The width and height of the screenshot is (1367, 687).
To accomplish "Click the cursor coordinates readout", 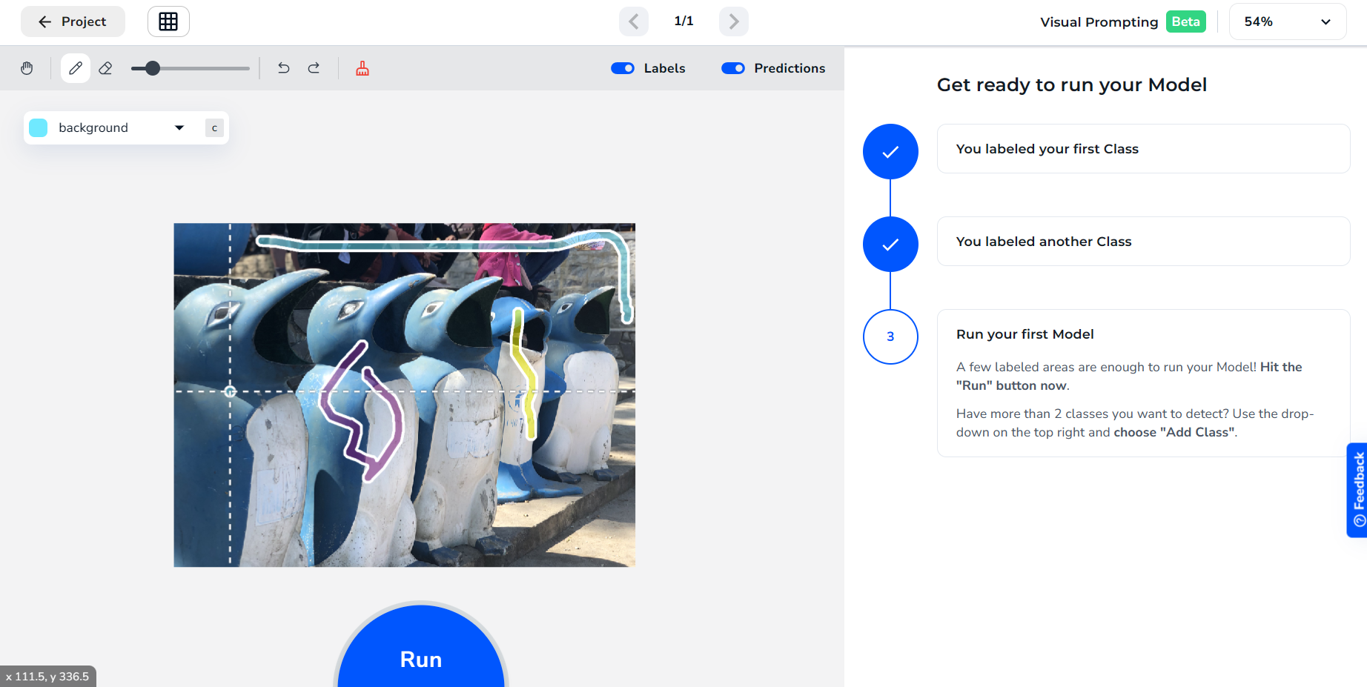I will (47, 676).
